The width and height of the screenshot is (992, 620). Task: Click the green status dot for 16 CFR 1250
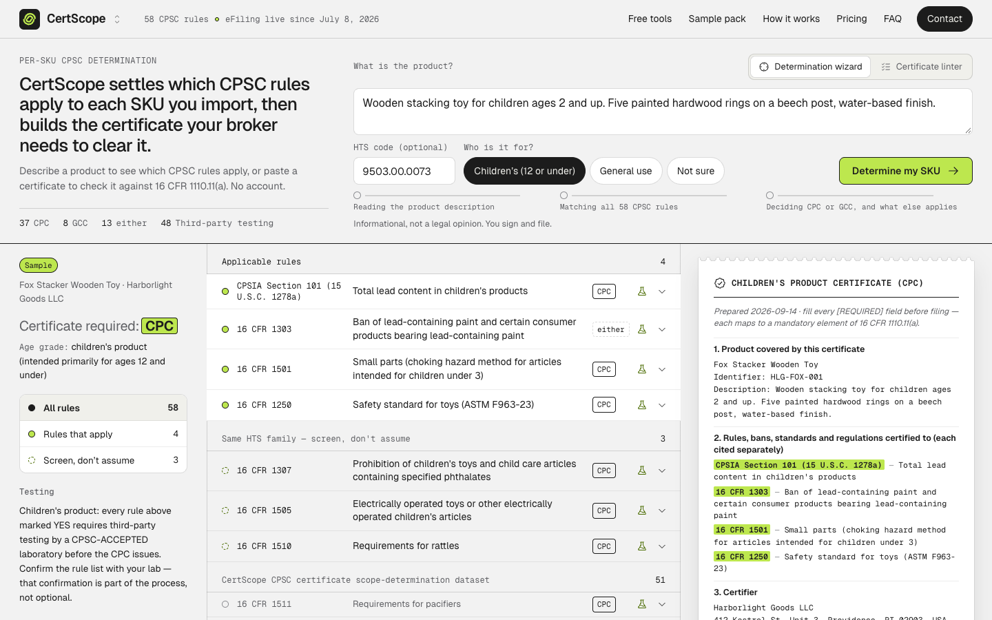225,405
